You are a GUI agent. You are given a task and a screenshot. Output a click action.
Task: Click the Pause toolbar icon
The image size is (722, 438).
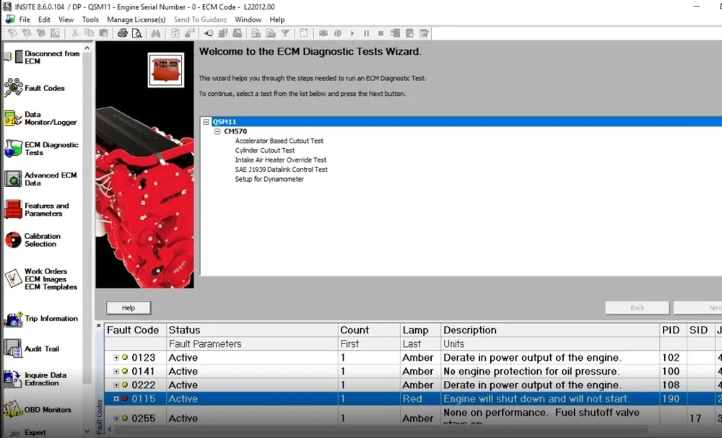[x=367, y=33]
